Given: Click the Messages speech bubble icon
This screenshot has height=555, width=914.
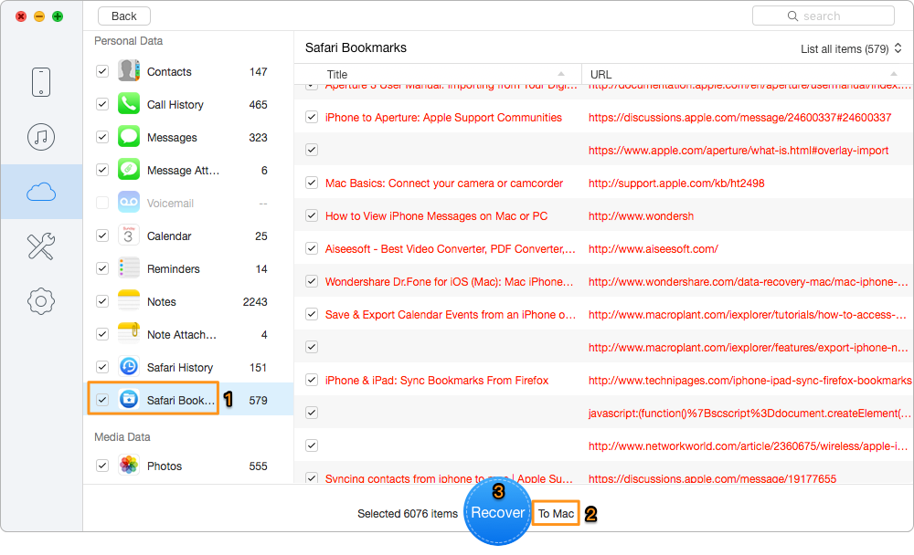Looking at the screenshot, I should tap(129, 137).
